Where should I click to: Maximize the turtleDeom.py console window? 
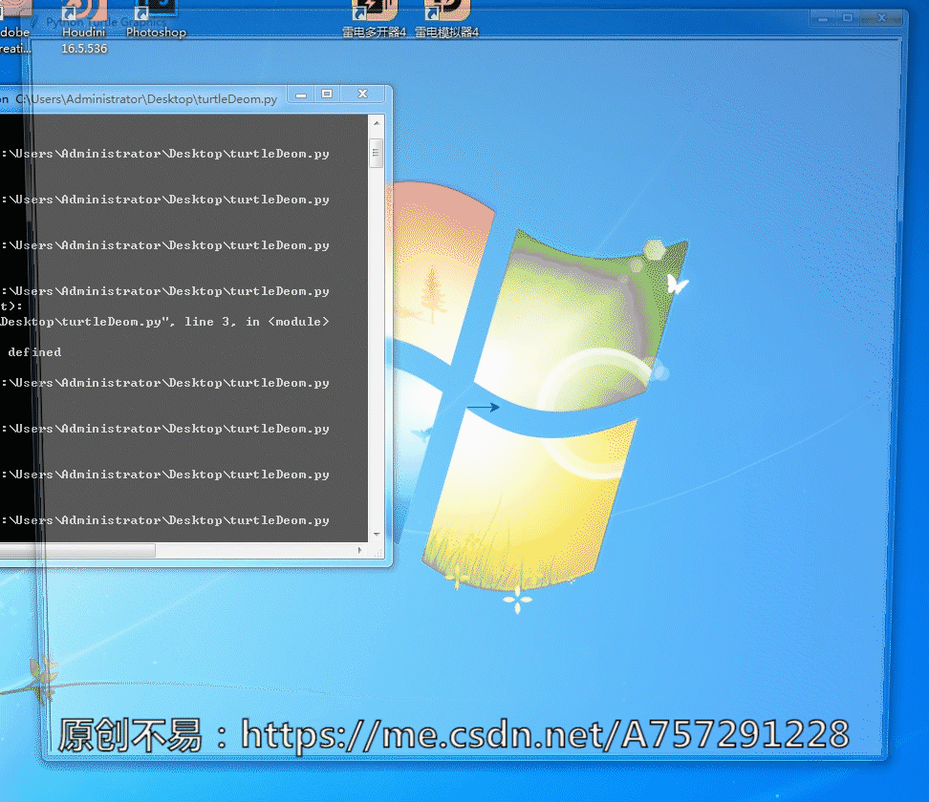tap(327, 95)
